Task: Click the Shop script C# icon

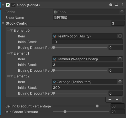Action: (x=8, y=5)
